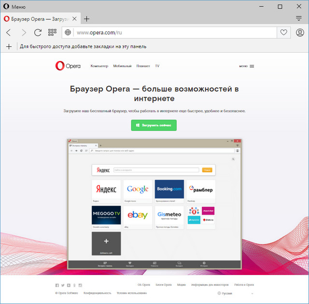The width and height of the screenshot is (309, 304).
Task: Open the Opera Меню in title bar
Action: point(14,7)
